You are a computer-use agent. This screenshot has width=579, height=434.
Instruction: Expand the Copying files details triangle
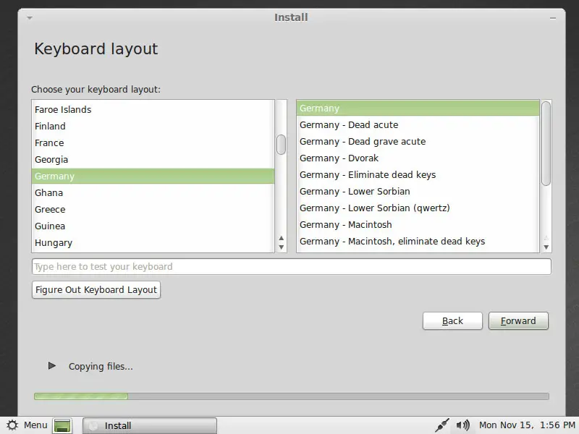(x=51, y=366)
